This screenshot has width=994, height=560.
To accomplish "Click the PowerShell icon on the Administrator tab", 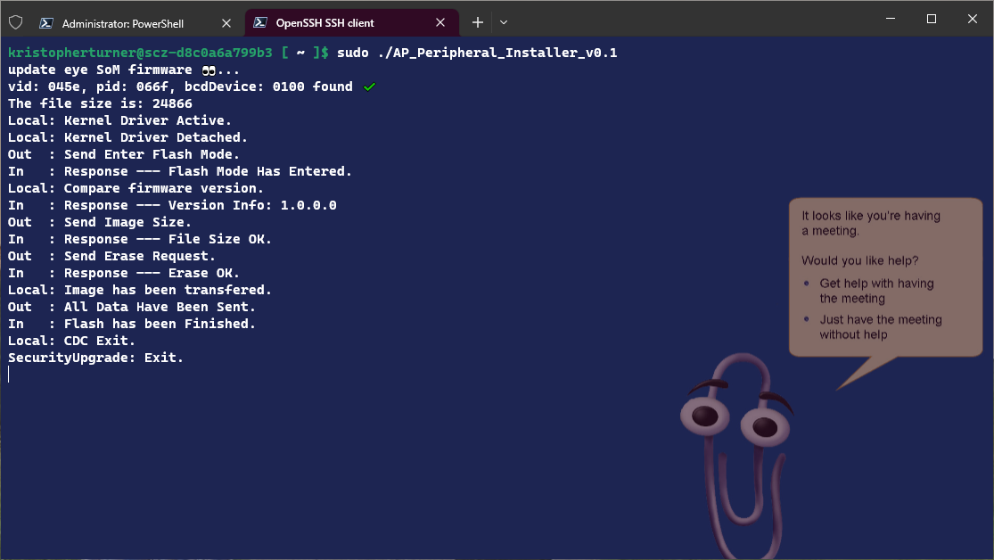I will (x=45, y=23).
